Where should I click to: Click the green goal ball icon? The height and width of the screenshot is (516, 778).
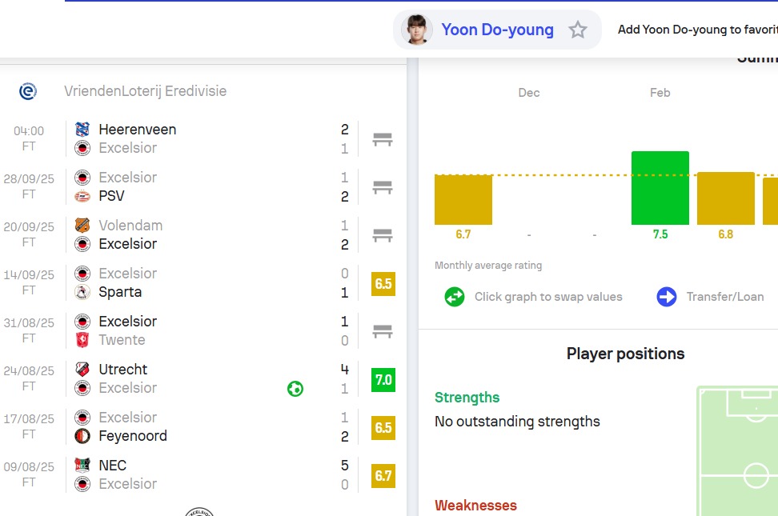pos(295,389)
